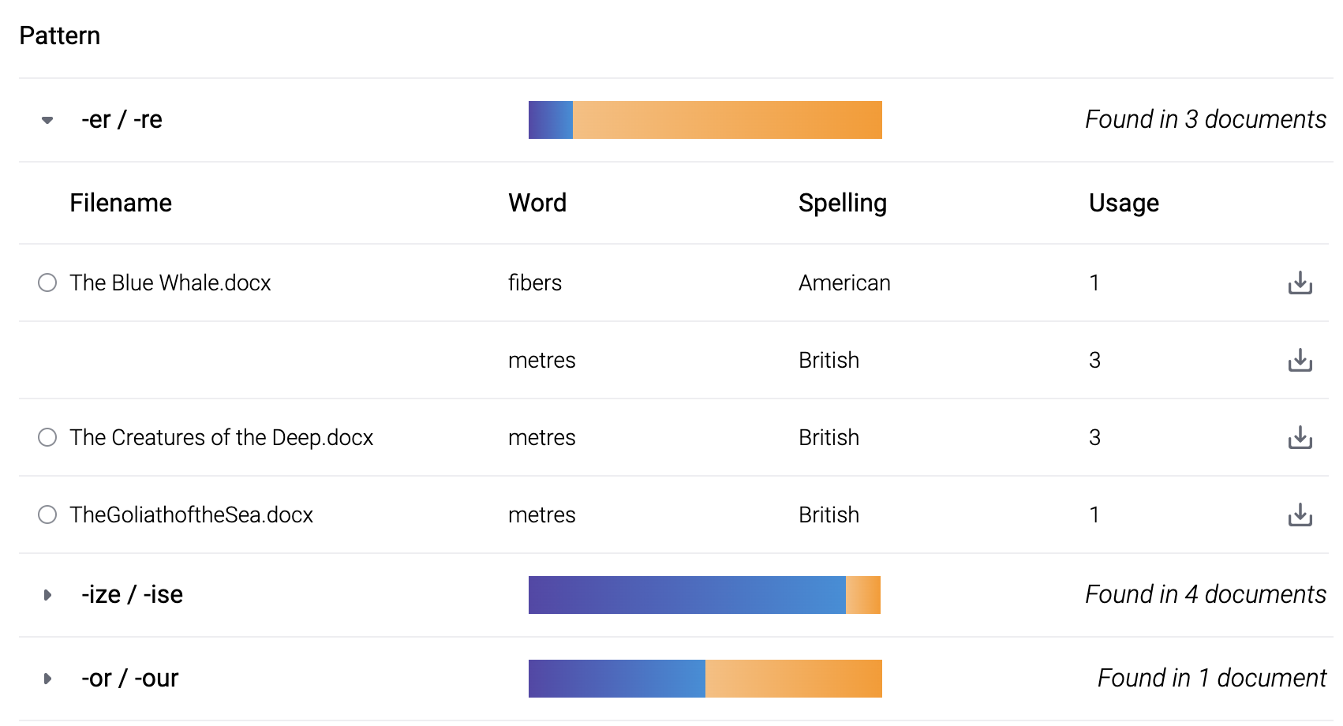Download TheGoliathoftheSea metres row
Viewport: 1343px width, 726px height.
tap(1300, 515)
